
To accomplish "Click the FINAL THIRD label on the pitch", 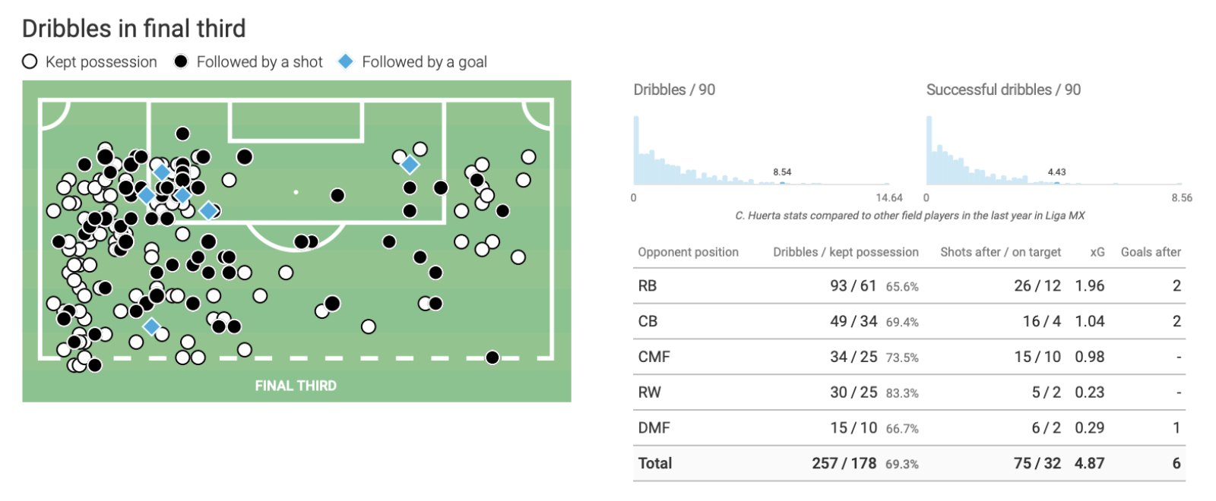I will pyautogui.click(x=296, y=386).
